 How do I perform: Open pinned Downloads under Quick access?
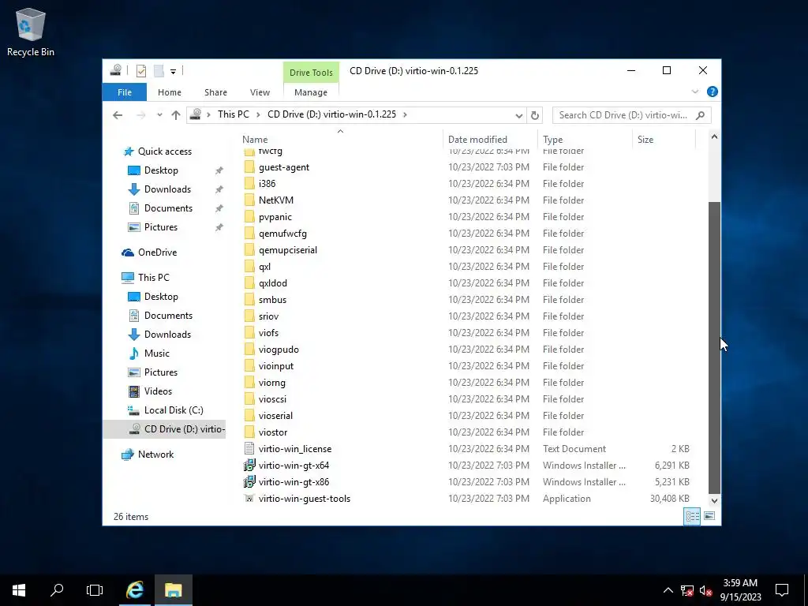pyautogui.click(x=167, y=189)
